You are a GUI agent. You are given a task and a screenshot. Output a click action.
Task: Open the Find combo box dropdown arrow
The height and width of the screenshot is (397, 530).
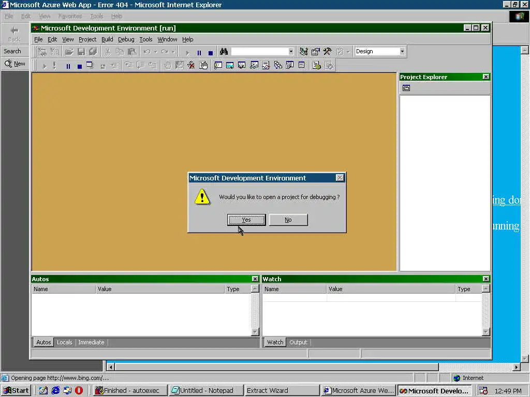coord(291,51)
